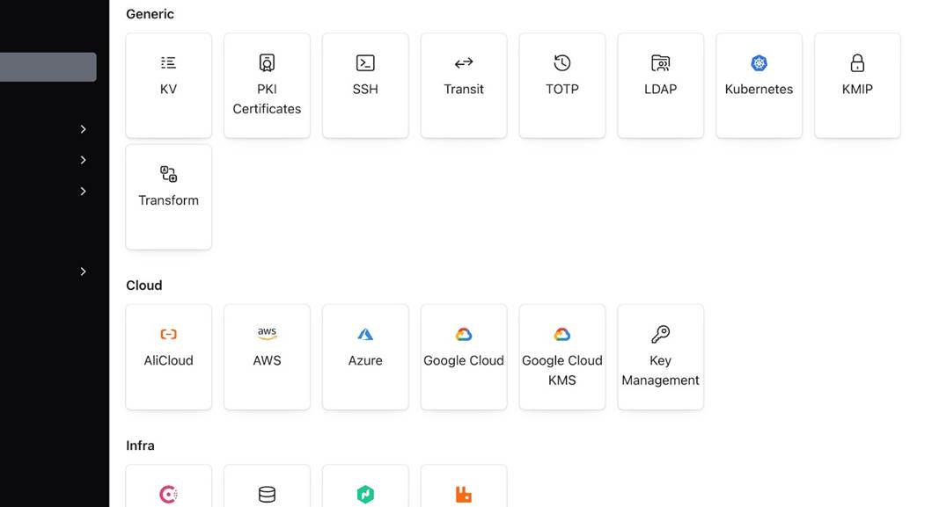
Task: Select the pink Consul icon under Infra
Action: 168,495
